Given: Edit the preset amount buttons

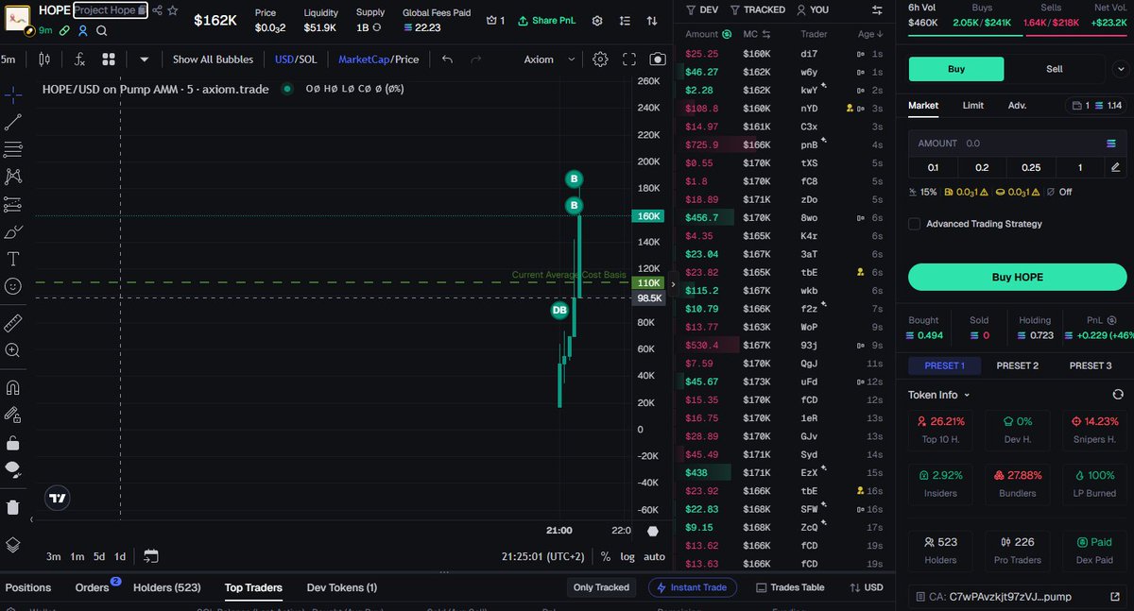Looking at the screenshot, I should 1116,167.
